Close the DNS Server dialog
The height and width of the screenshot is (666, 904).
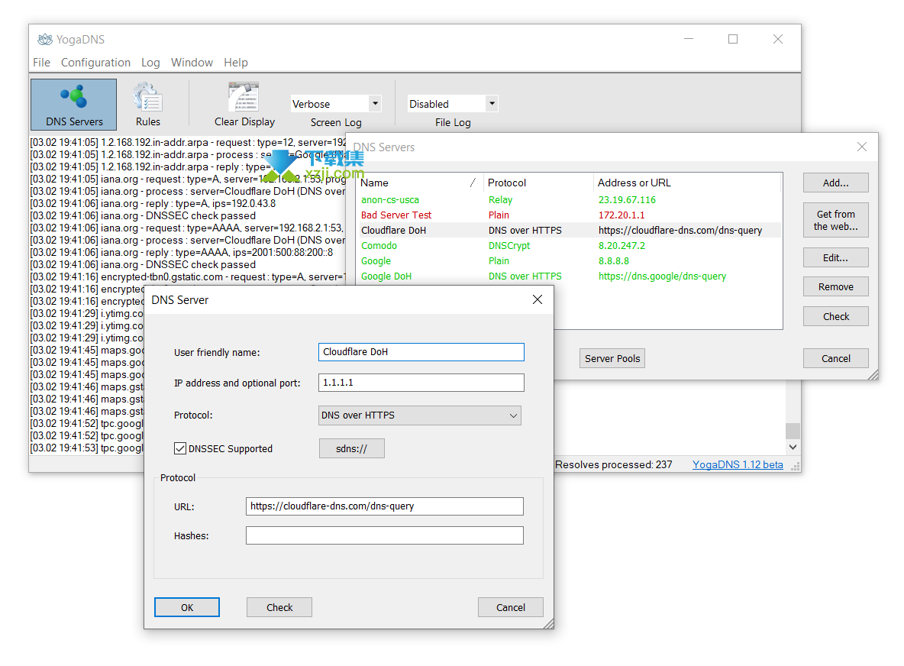pos(538,300)
